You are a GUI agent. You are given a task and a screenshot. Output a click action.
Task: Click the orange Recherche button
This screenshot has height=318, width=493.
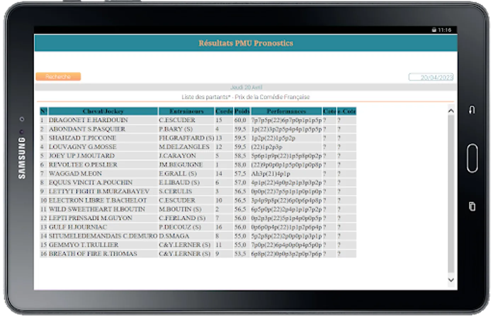58,77
